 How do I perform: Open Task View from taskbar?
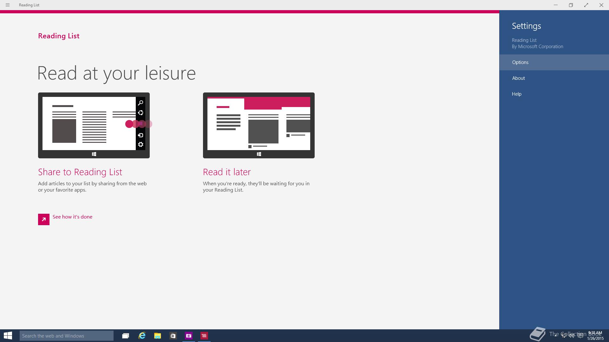126,336
